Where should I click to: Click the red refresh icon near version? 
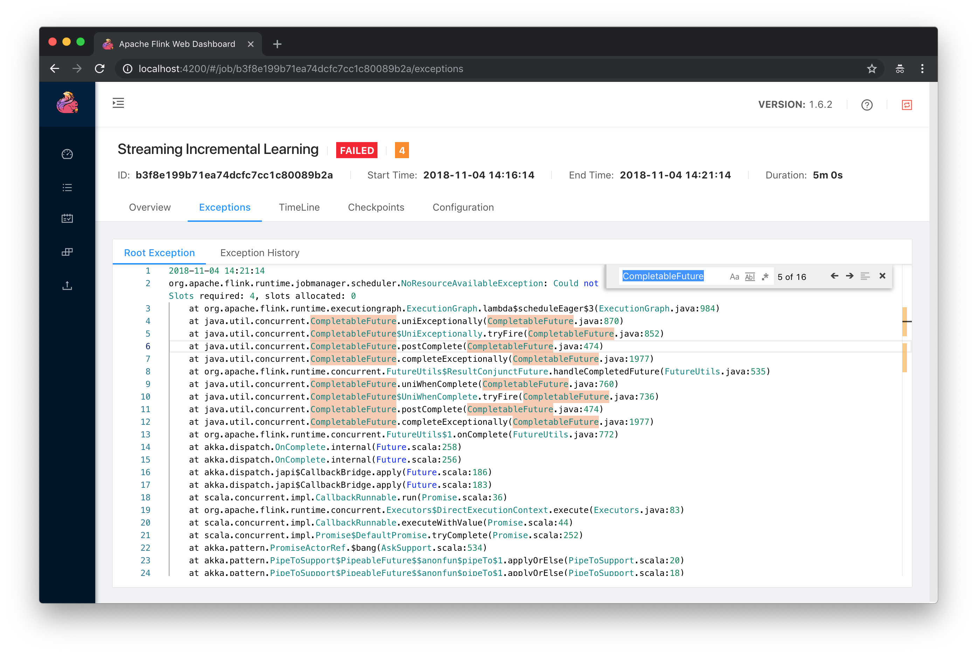click(x=906, y=105)
